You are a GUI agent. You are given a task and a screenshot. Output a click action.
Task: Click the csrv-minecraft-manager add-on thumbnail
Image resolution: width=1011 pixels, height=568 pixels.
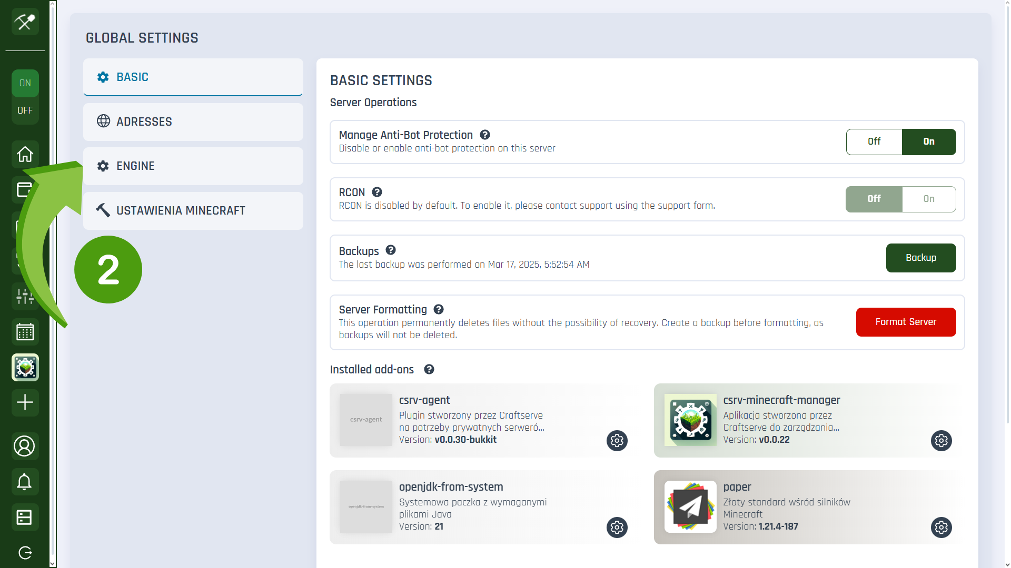[x=690, y=420]
